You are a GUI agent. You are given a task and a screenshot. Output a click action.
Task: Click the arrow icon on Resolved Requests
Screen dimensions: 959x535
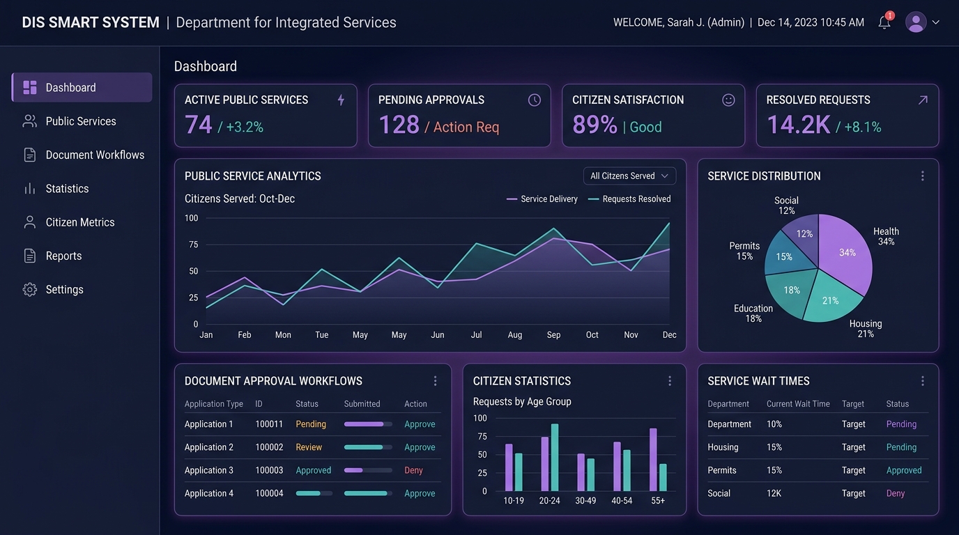pyautogui.click(x=923, y=100)
